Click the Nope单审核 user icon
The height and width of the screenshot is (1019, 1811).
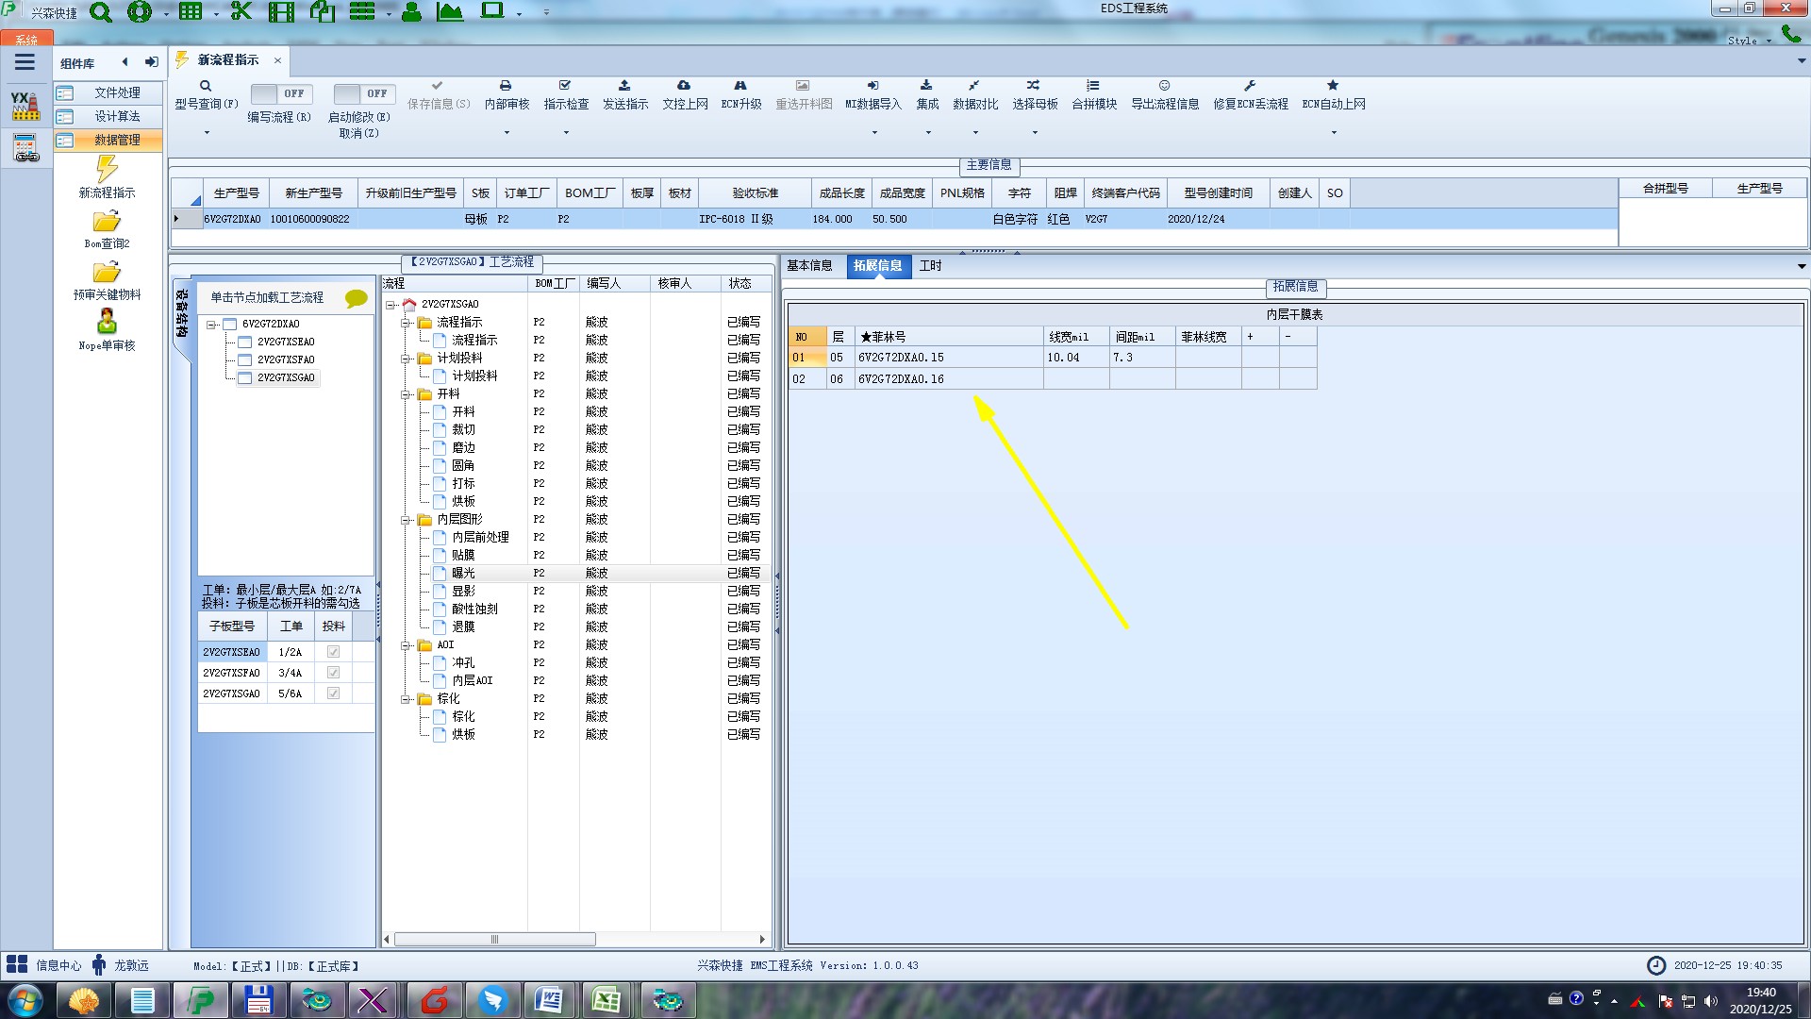107,322
